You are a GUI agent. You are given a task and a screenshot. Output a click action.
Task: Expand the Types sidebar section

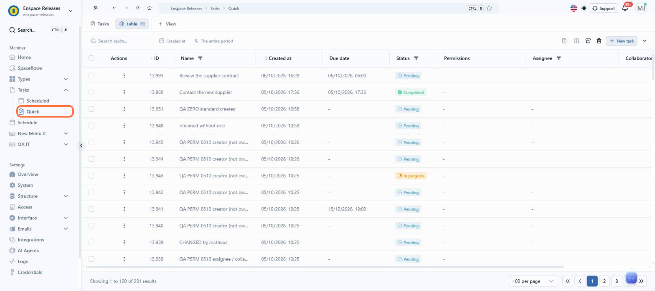tap(66, 79)
